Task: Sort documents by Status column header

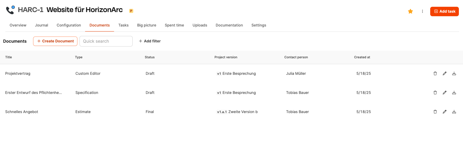Action: click(150, 57)
